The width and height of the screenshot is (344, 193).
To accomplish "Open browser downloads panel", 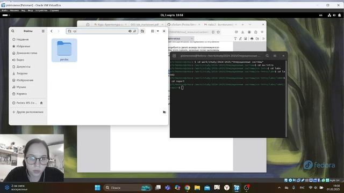I will click(x=242, y=32).
